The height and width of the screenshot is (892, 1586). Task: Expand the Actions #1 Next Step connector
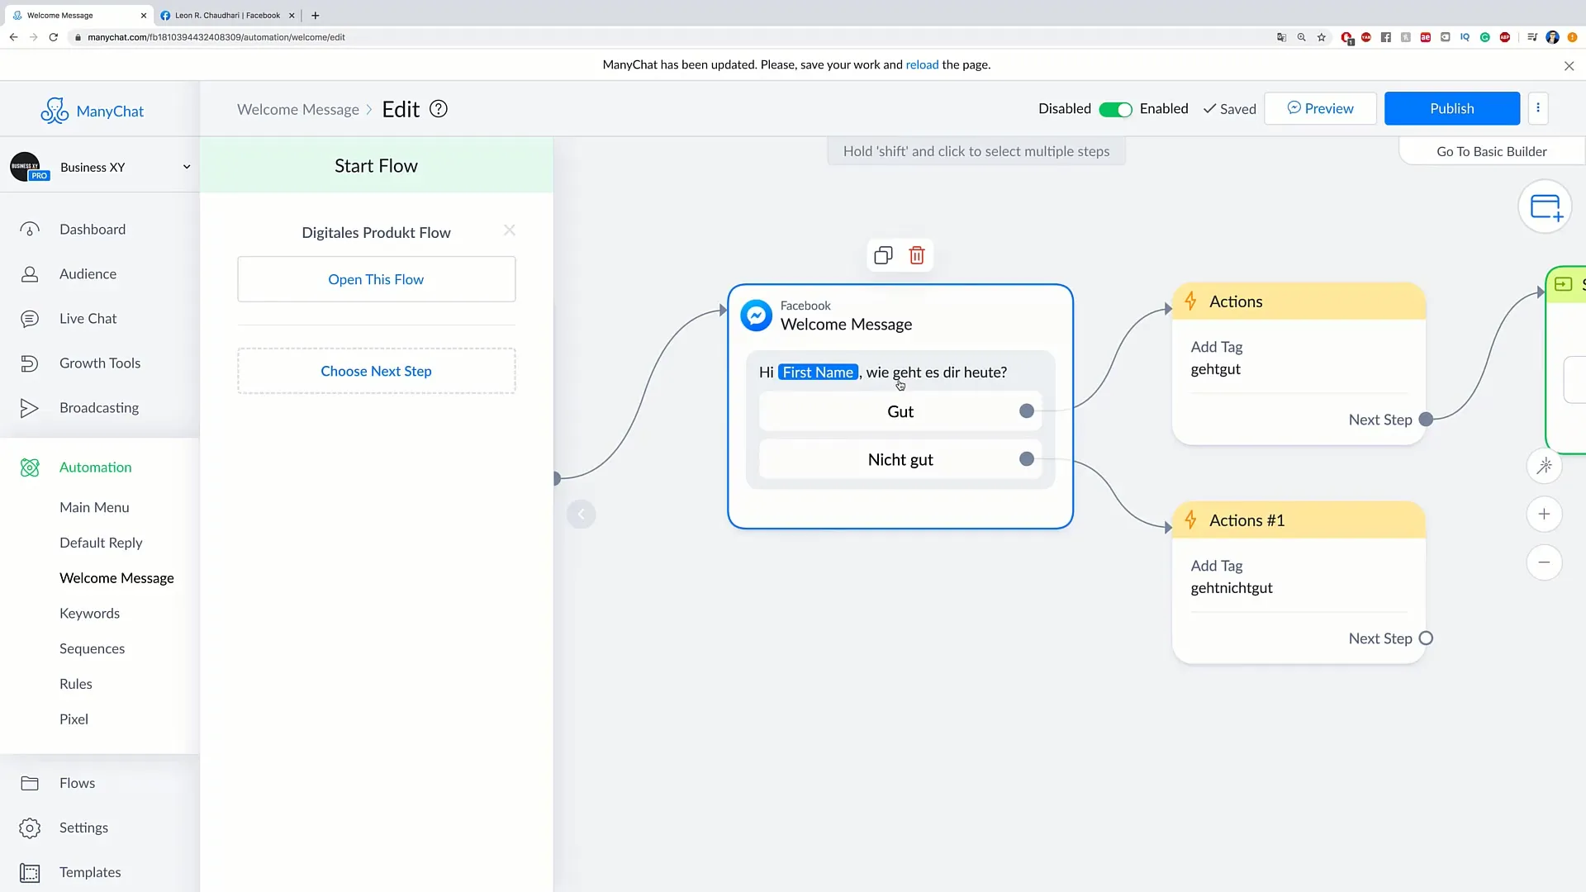(1426, 637)
